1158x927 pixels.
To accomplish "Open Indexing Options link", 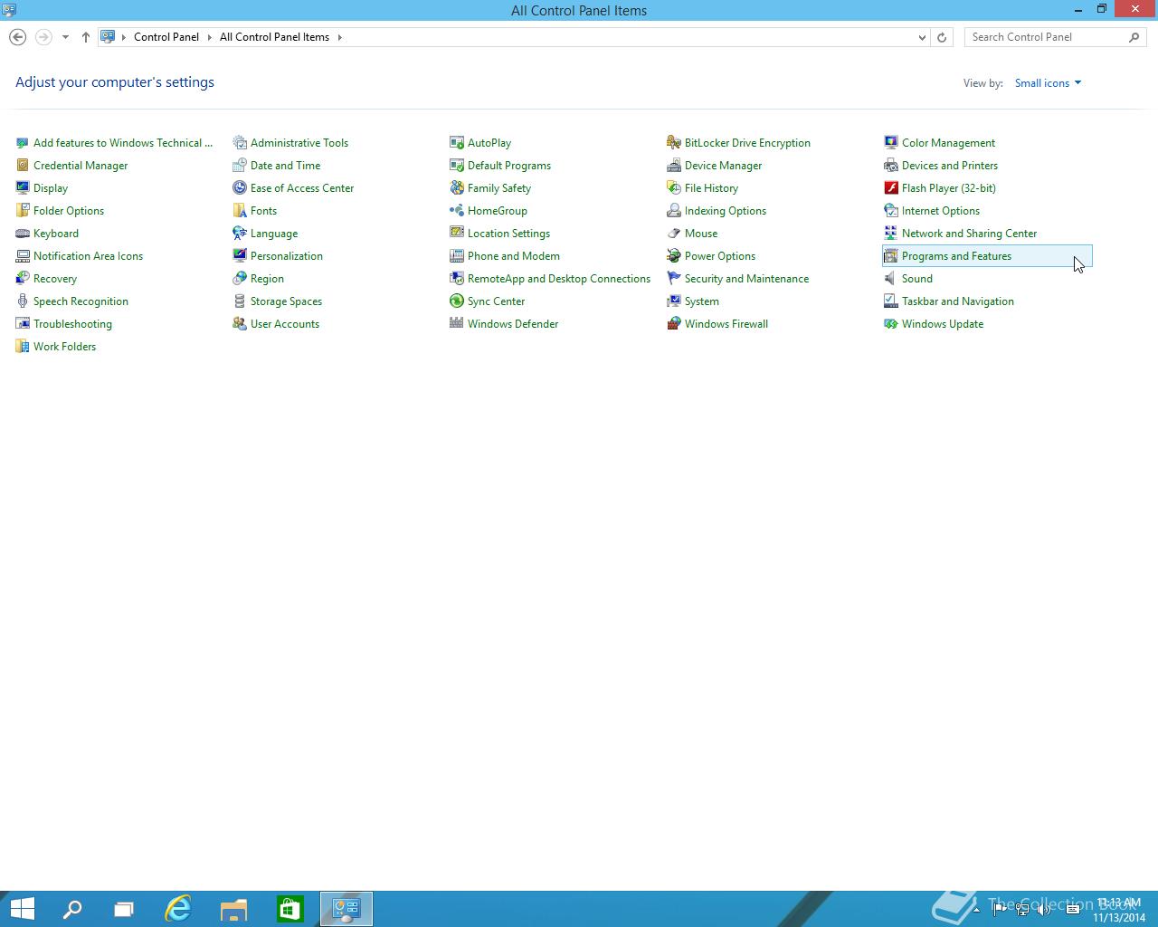I will (726, 211).
